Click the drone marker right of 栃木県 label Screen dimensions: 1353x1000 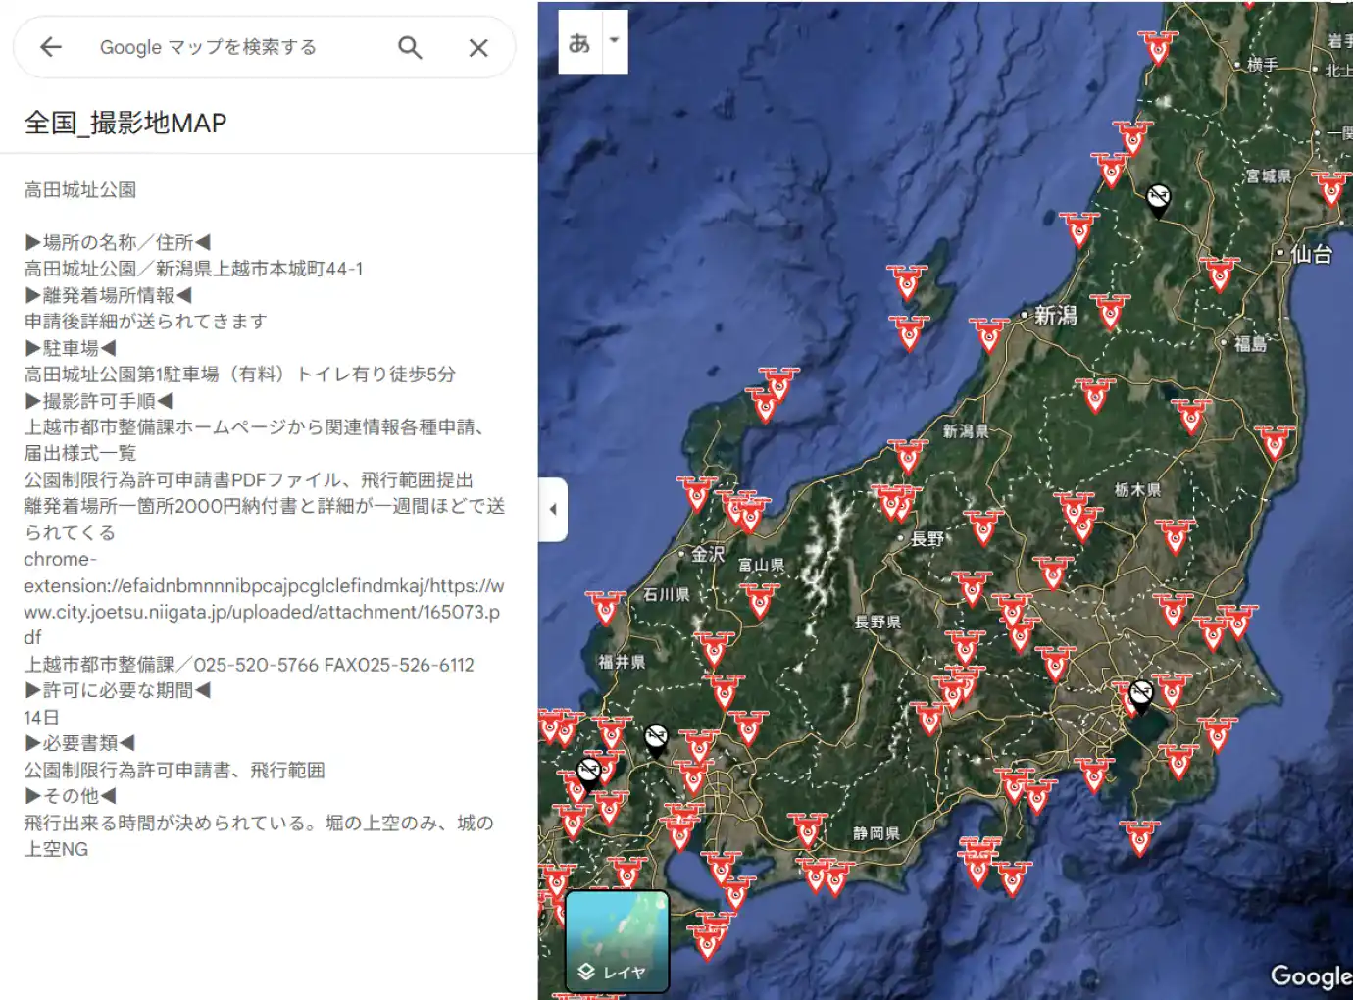click(1175, 536)
